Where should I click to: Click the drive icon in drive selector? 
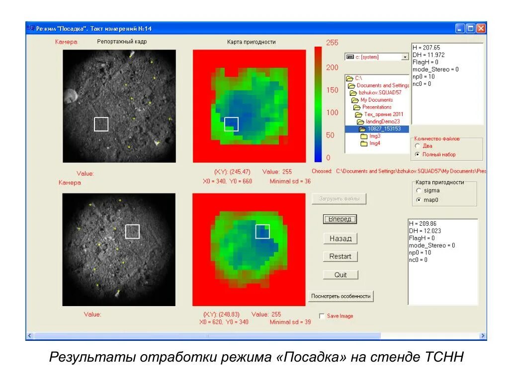tap(350, 57)
